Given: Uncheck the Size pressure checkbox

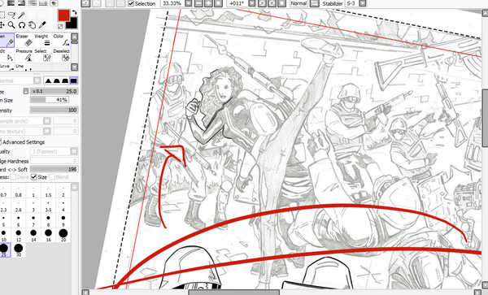Looking at the screenshot, I should point(33,177).
